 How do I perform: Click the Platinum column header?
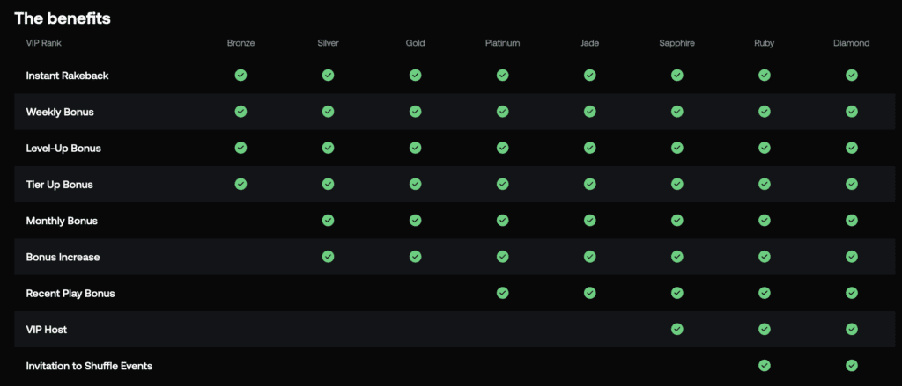click(503, 43)
